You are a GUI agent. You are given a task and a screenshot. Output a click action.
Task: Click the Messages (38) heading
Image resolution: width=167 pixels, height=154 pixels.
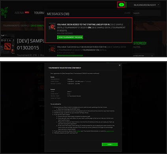click(58, 14)
